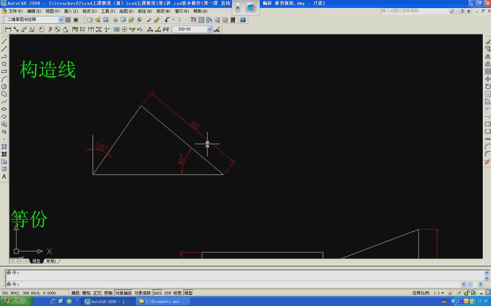Select the Offset tool
This screenshot has height=306, width=491.
(488, 64)
